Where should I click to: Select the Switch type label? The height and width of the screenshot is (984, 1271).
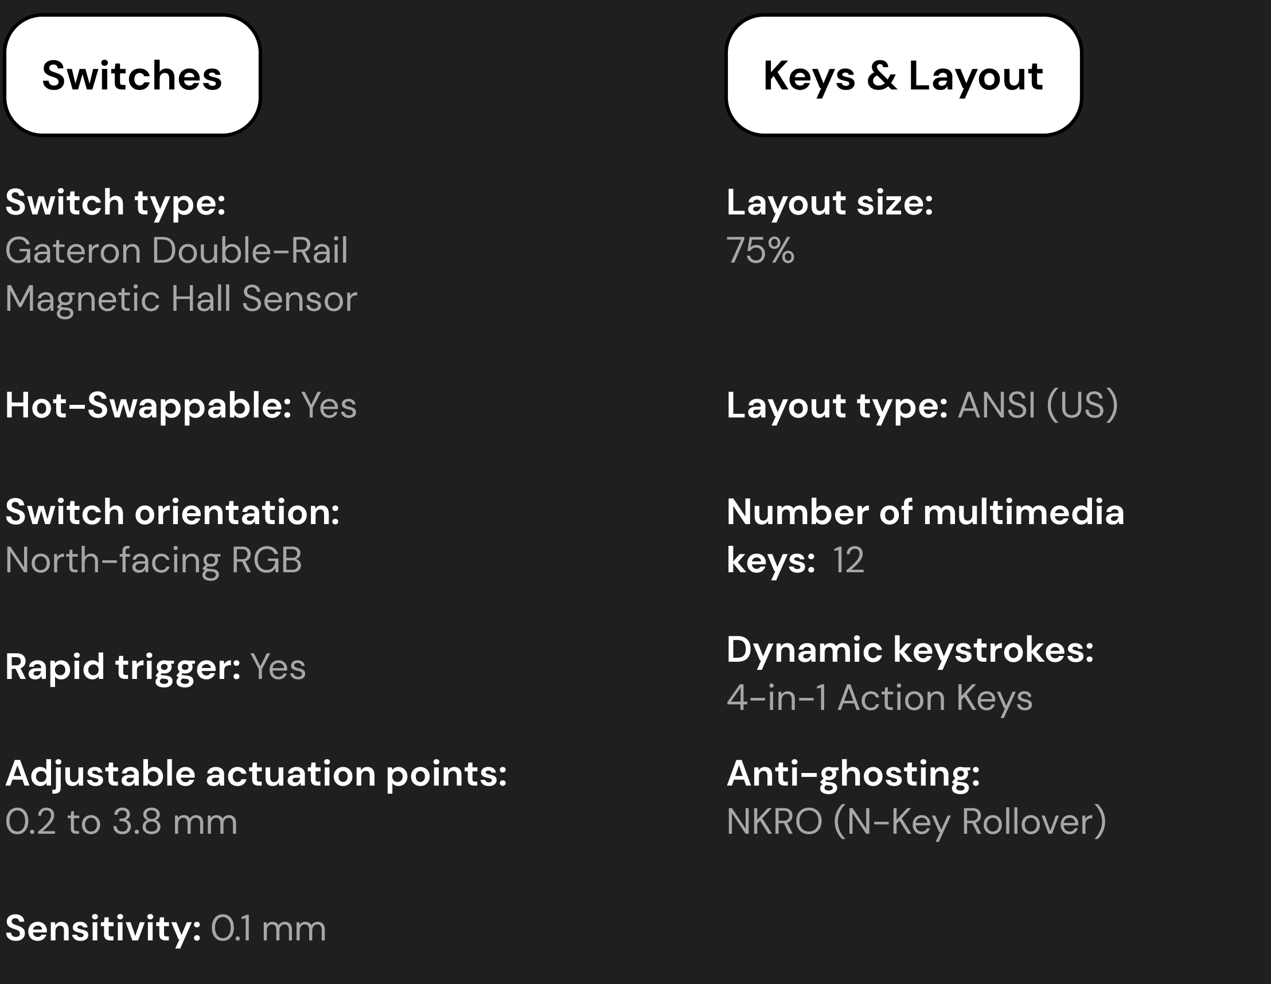pyautogui.click(x=115, y=204)
